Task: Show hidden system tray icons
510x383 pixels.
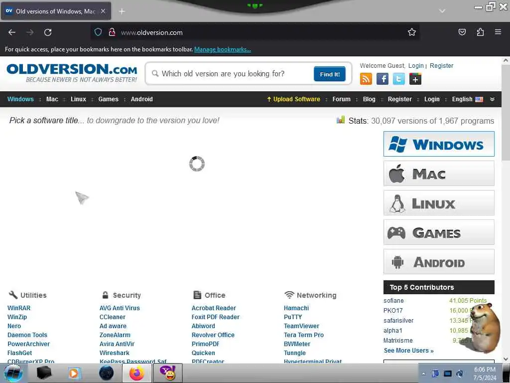Action: pos(423,374)
